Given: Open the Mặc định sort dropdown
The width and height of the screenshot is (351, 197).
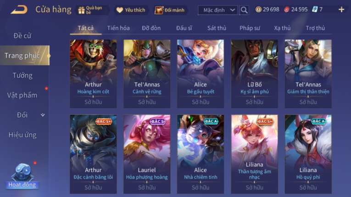Looking at the screenshot, I should point(217,10).
